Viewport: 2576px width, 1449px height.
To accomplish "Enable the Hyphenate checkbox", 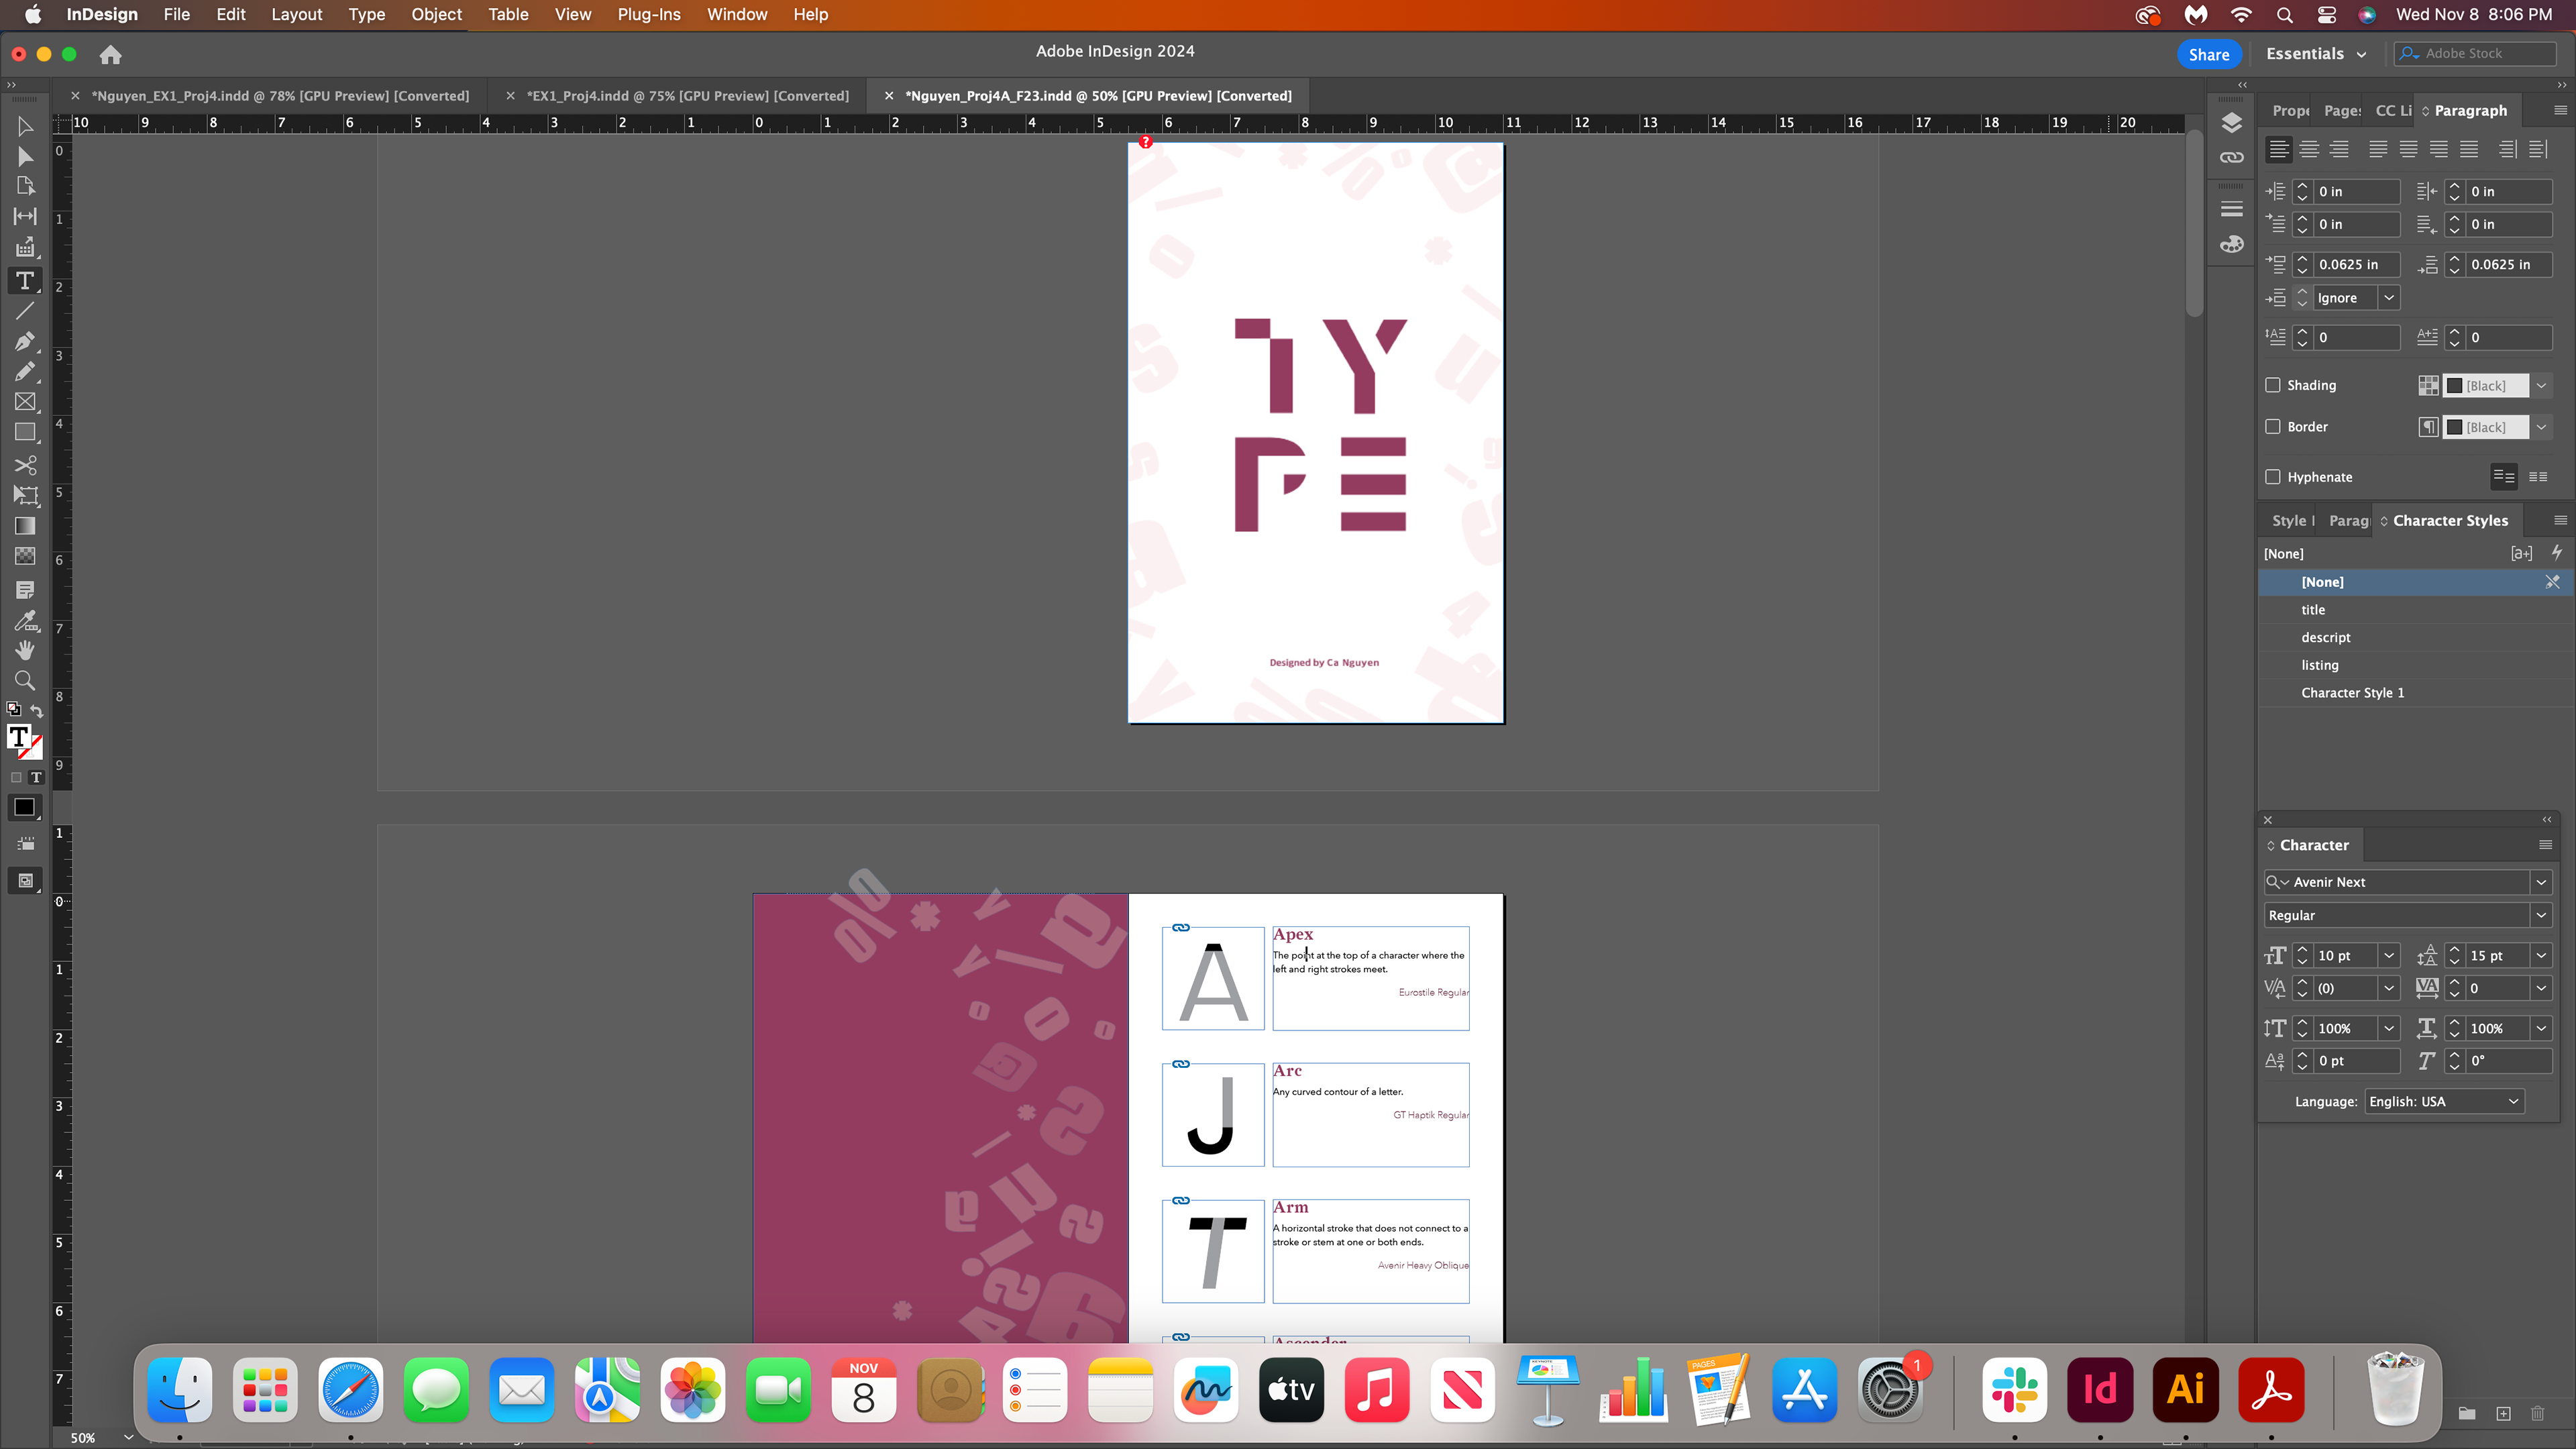I will pyautogui.click(x=2273, y=477).
